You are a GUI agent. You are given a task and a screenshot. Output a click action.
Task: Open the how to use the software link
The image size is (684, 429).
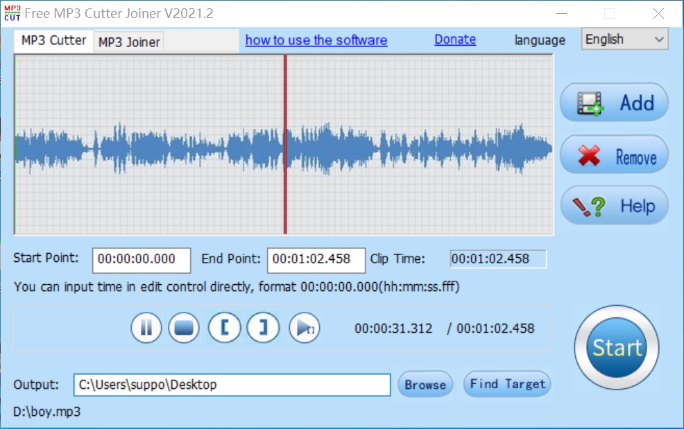(316, 40)
